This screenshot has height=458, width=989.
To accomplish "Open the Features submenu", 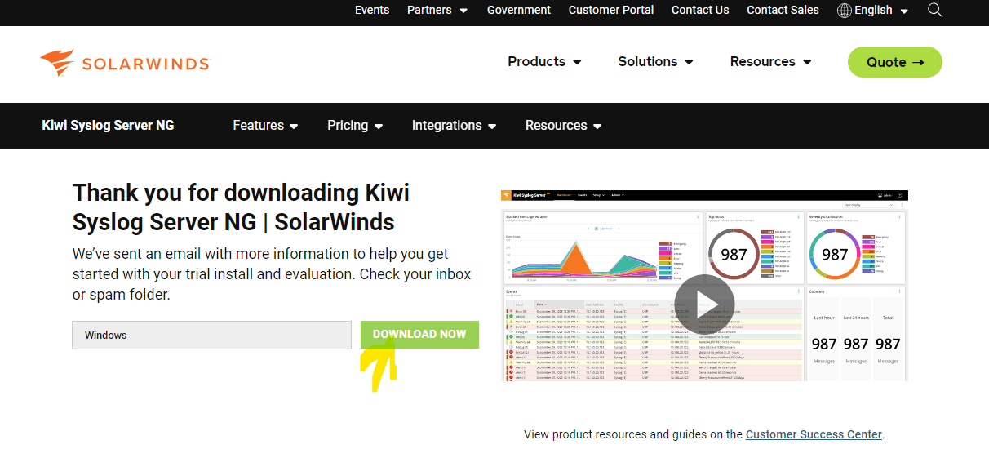I will point(265,126).
